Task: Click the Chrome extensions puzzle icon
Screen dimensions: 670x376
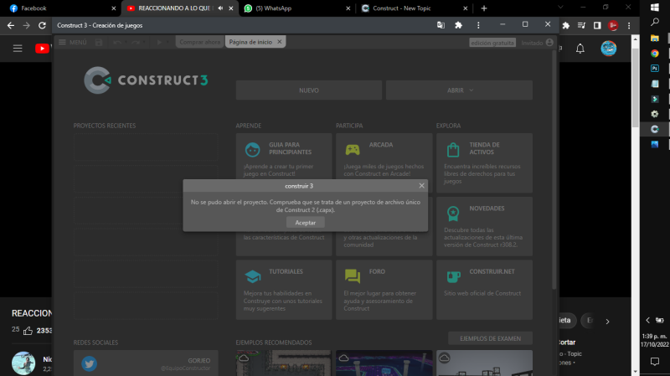Action: pyautogui.click(x=566, y=26)
